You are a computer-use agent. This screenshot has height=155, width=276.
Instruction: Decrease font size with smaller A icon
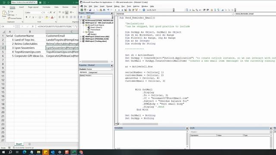(x=54, y=12)
